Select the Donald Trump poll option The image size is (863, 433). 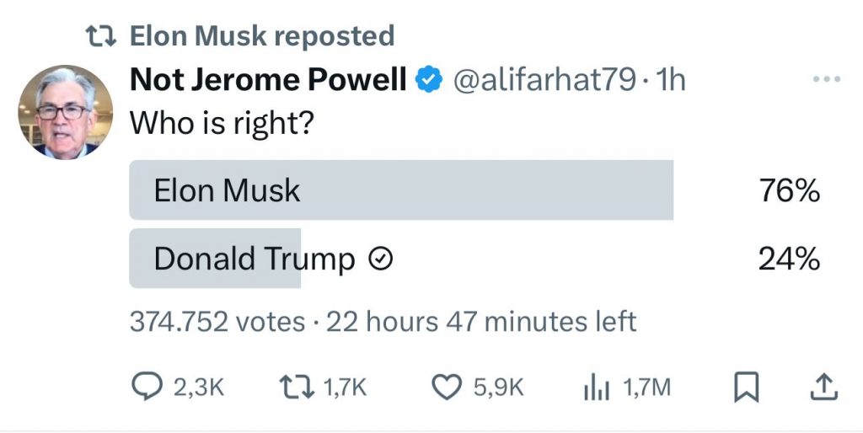(x=474, y=258)
